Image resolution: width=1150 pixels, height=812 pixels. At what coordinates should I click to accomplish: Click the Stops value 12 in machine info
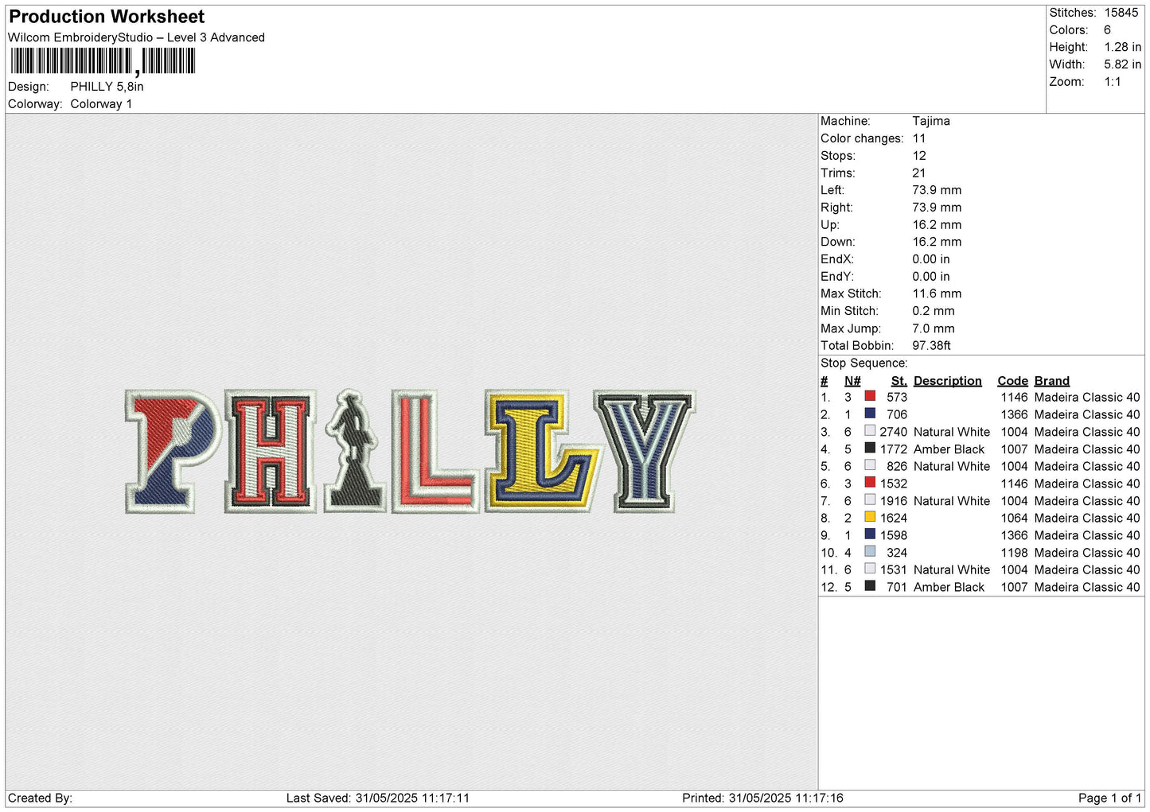click(918, 156)
